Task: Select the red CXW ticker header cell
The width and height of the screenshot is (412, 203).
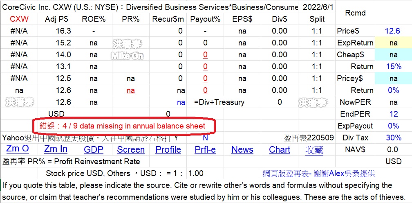Action: [x=19, y=19]
